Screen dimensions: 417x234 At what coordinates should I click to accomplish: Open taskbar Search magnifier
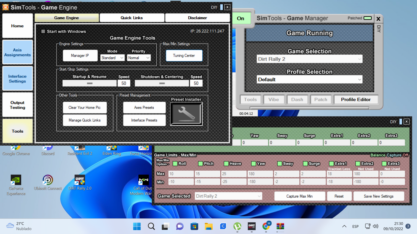point(151,226)
